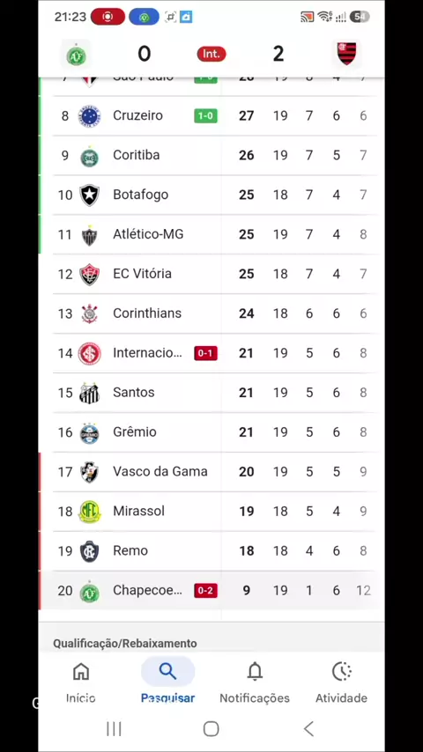Tap the Grêmio team crest
The width and height of the screenshot is (423, 752).
[89, 432]
